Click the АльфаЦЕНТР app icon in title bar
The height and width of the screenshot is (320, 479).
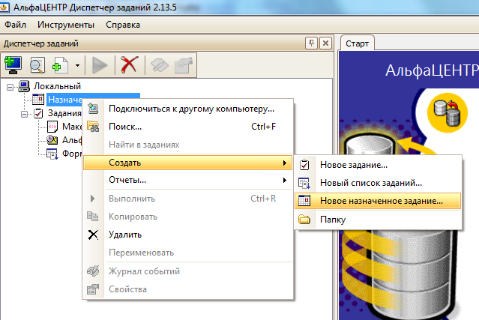[x=4, y=7]
